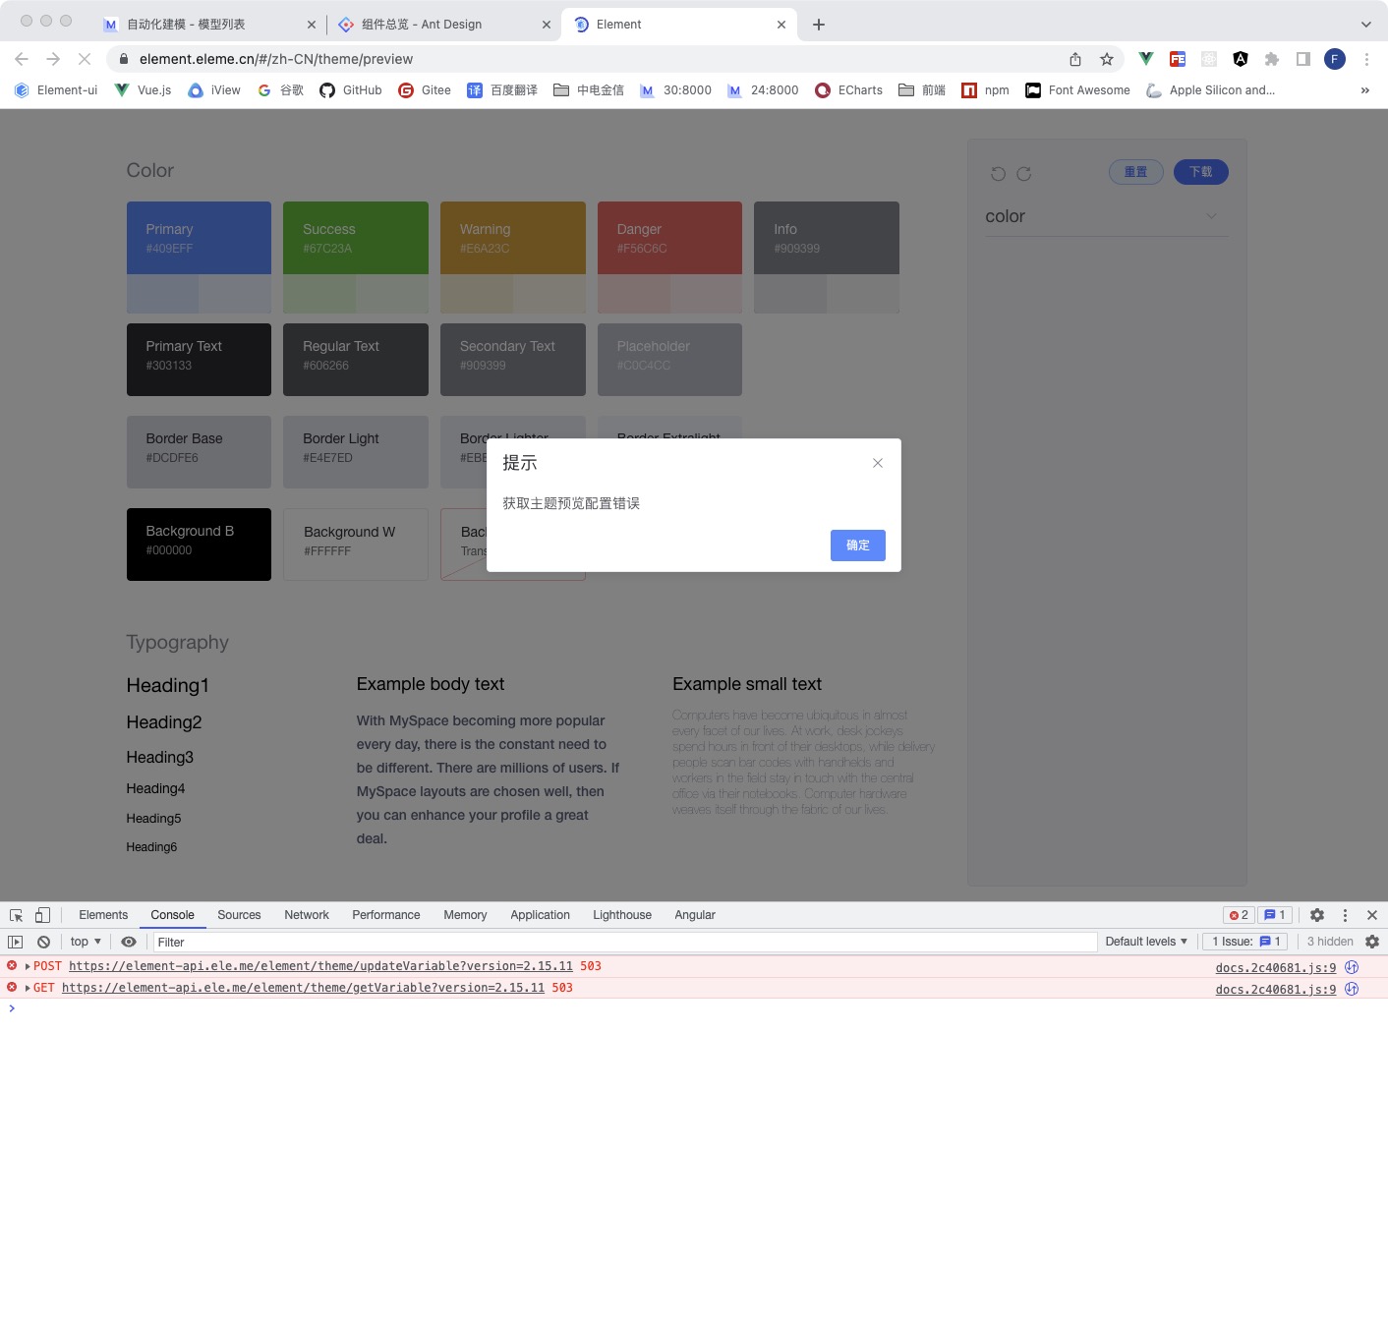Open the GitHub bookmark
1388x1320 pixels.
coord(350,89)
